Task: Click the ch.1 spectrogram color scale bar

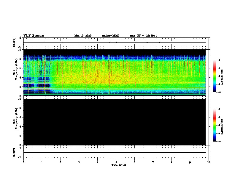Action: click(215, 76)
